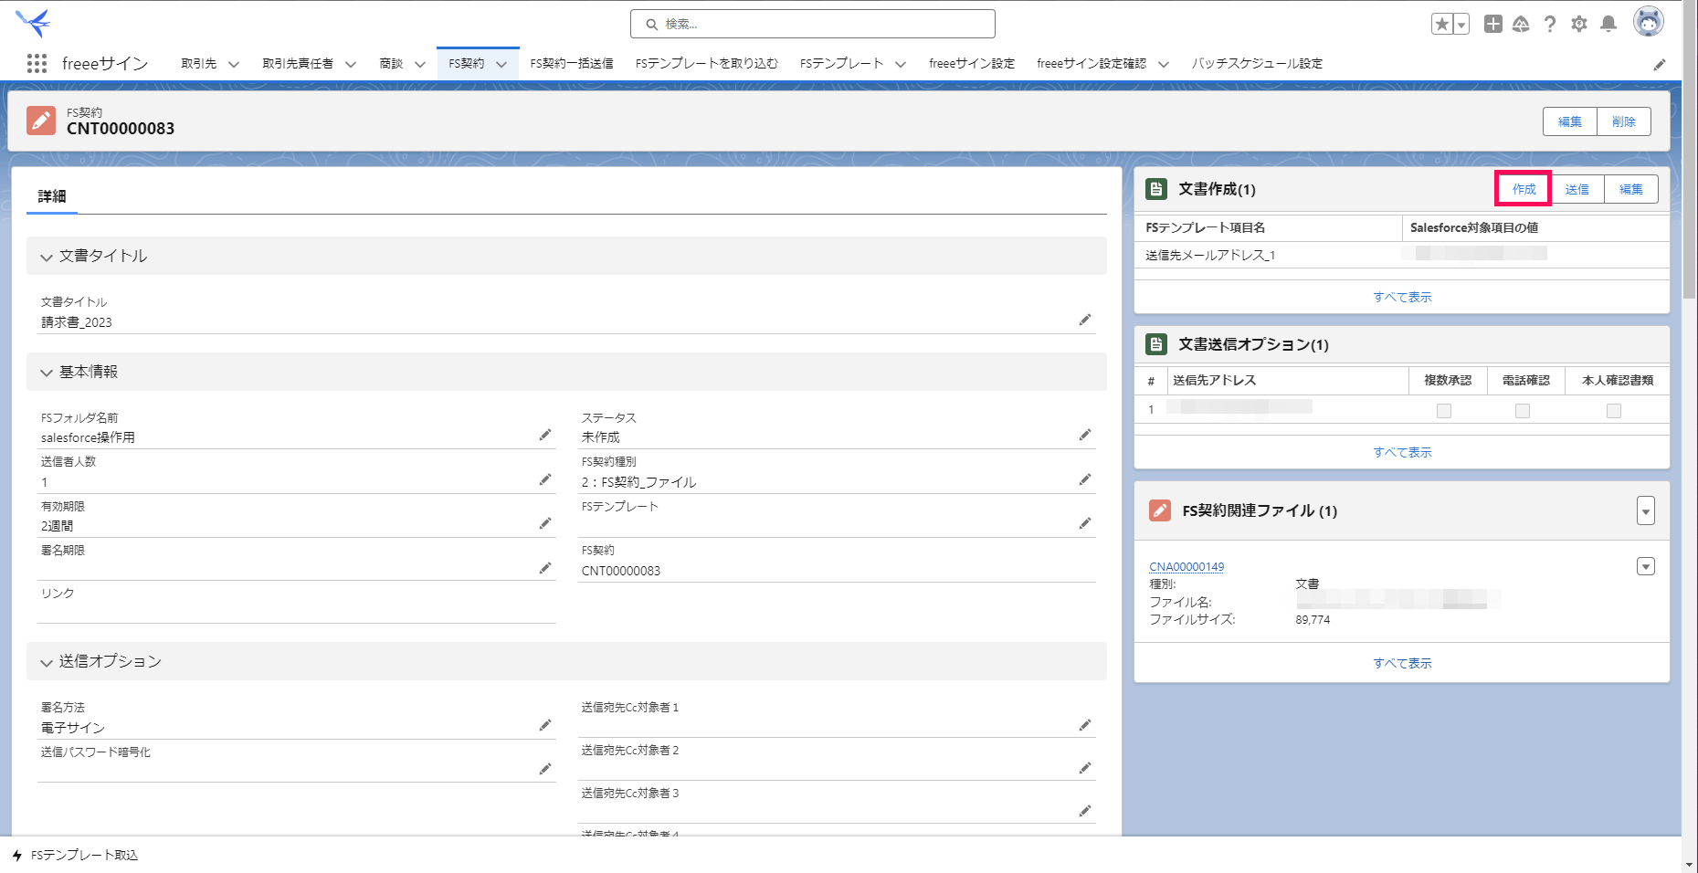Screen dimensions: 1698x873
Task: Edit the ステータス field pencil icon
Action: 1085,435
